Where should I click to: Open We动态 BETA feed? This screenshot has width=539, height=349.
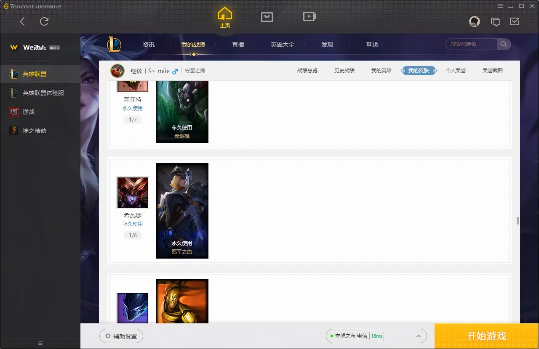pyautogui.click(x=35, y=48)
